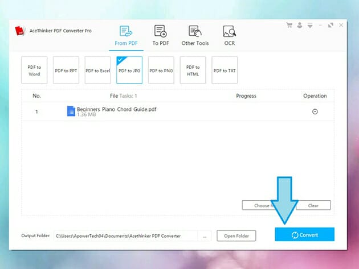
Task: Click the Google Docs file icon
Action: coord(71,111)
